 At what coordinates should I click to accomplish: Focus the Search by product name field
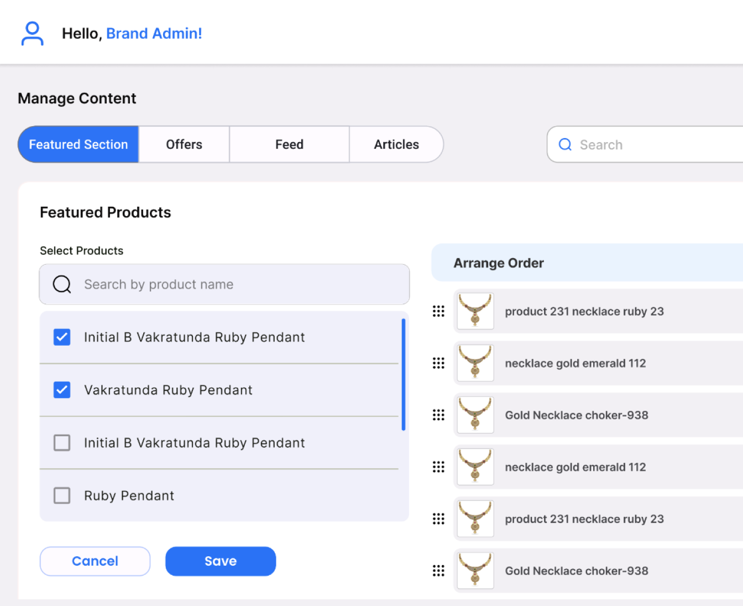(238, 284)
